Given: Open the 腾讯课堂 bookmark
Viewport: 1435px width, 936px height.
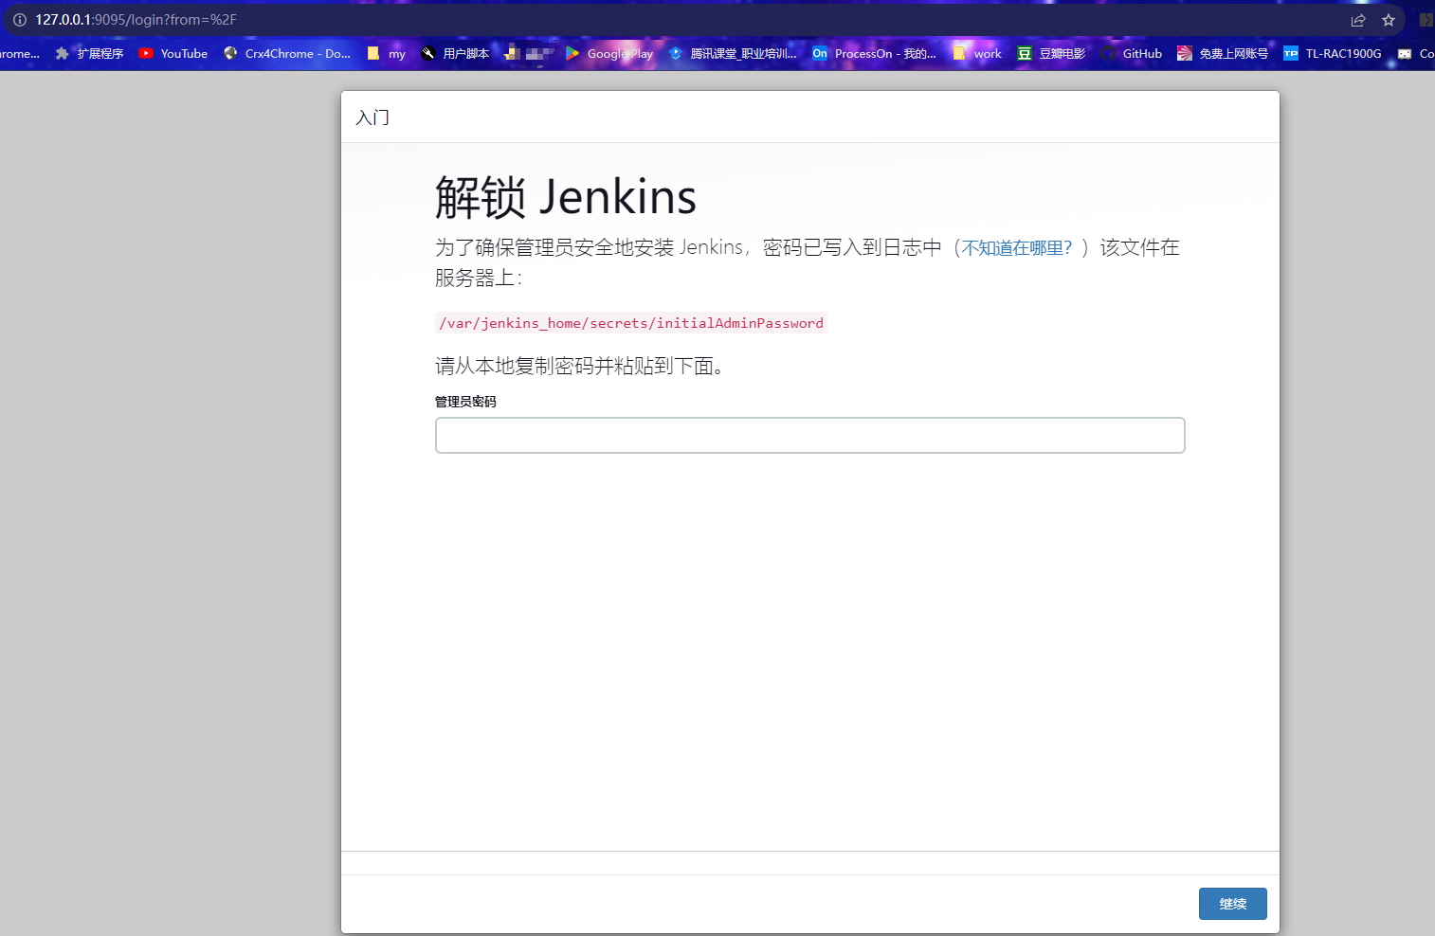Looking at the screenshot, I should pyautogui.click(x=733, y=54).
